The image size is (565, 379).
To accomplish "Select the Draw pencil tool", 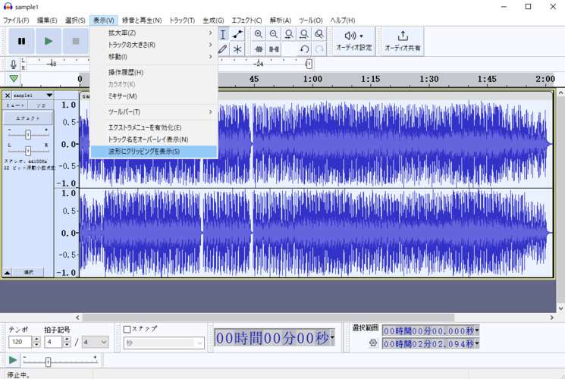I will (223, 49).
